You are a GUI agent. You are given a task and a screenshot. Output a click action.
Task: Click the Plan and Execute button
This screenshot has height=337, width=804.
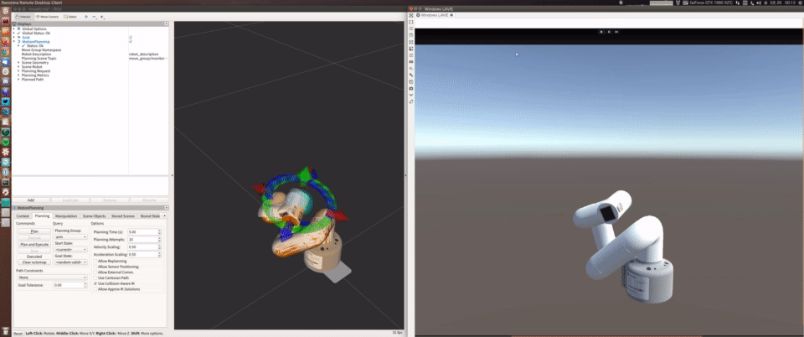34,244
